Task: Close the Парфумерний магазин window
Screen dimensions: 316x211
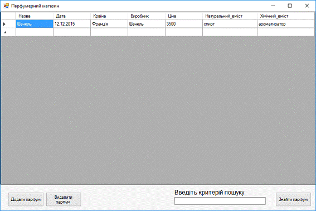Action: [x=307, y=6]
